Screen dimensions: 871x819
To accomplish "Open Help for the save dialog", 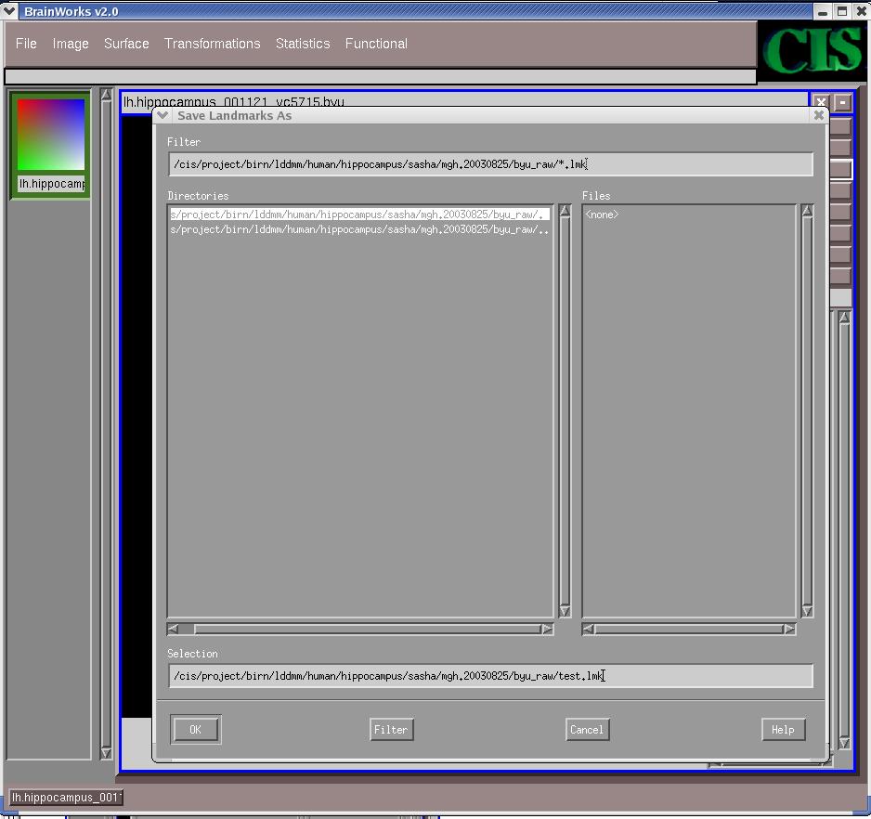I will (783, 730).
